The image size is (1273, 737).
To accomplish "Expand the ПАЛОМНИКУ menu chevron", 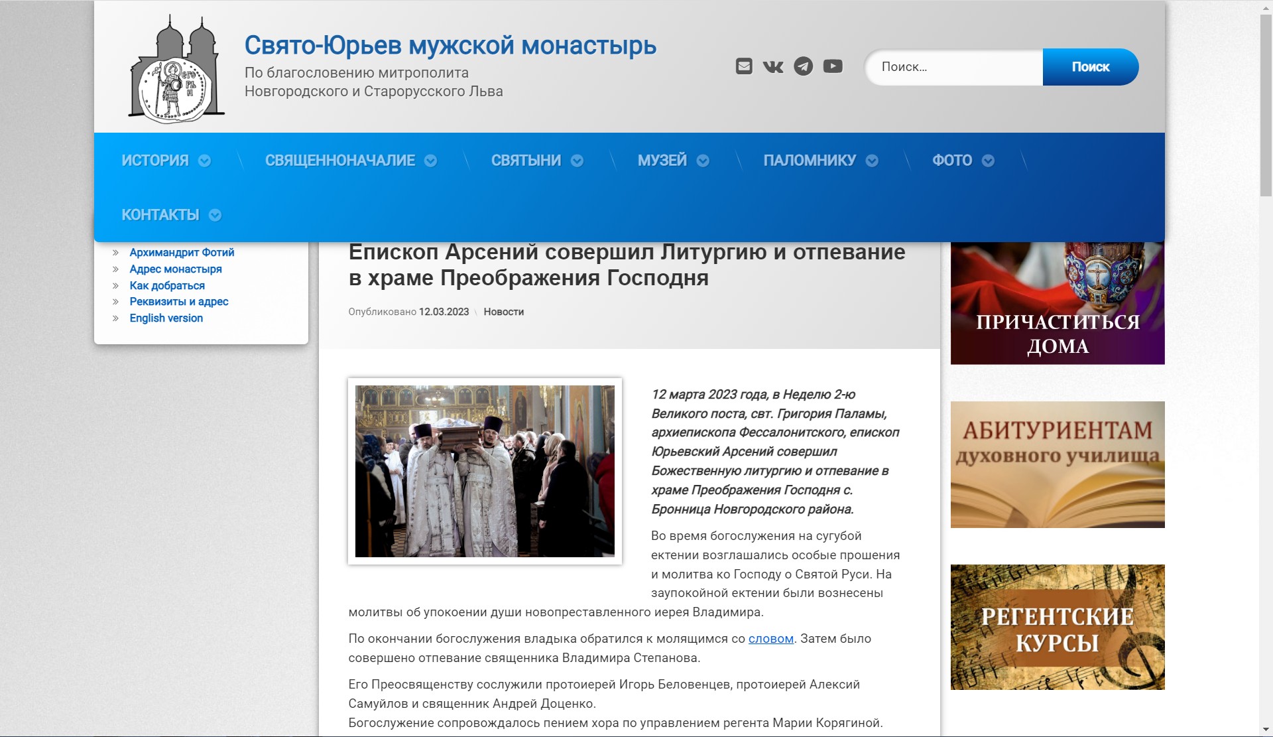I will [x=872, y=161].
